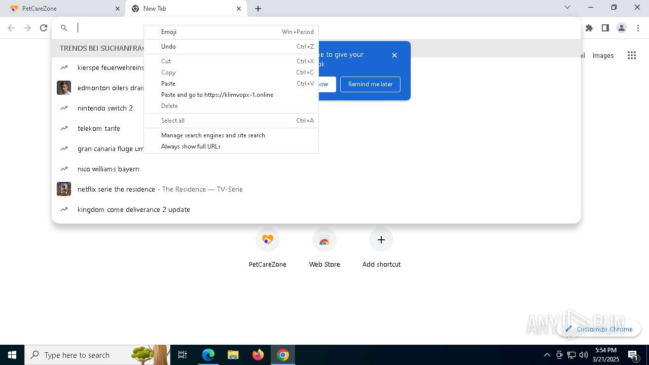Screen dimensions: 649x365
Task: Expand the tab search chevron
Action: point(567,7)
